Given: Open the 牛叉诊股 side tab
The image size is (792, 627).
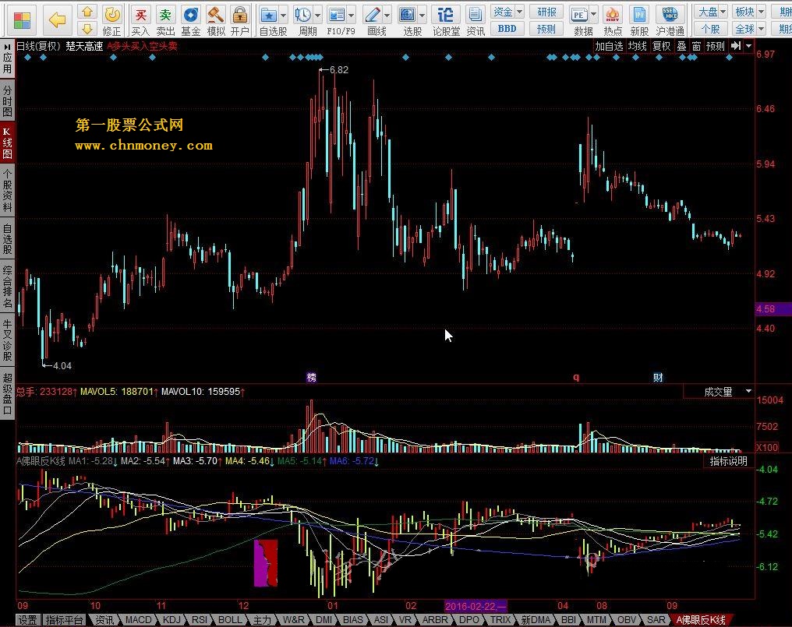Looking at the screenshot, I should click(7, 340).
